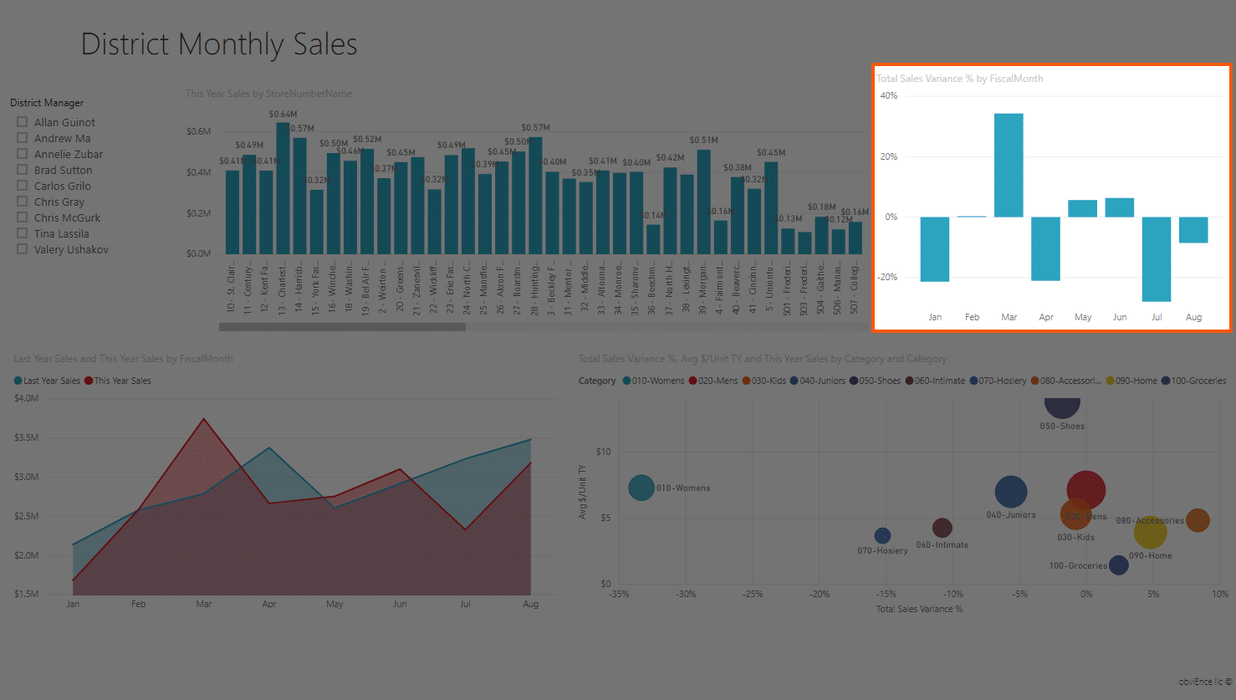
Task: Click the 010-Womens bubble in scatter chart
Action: (641, 488)
